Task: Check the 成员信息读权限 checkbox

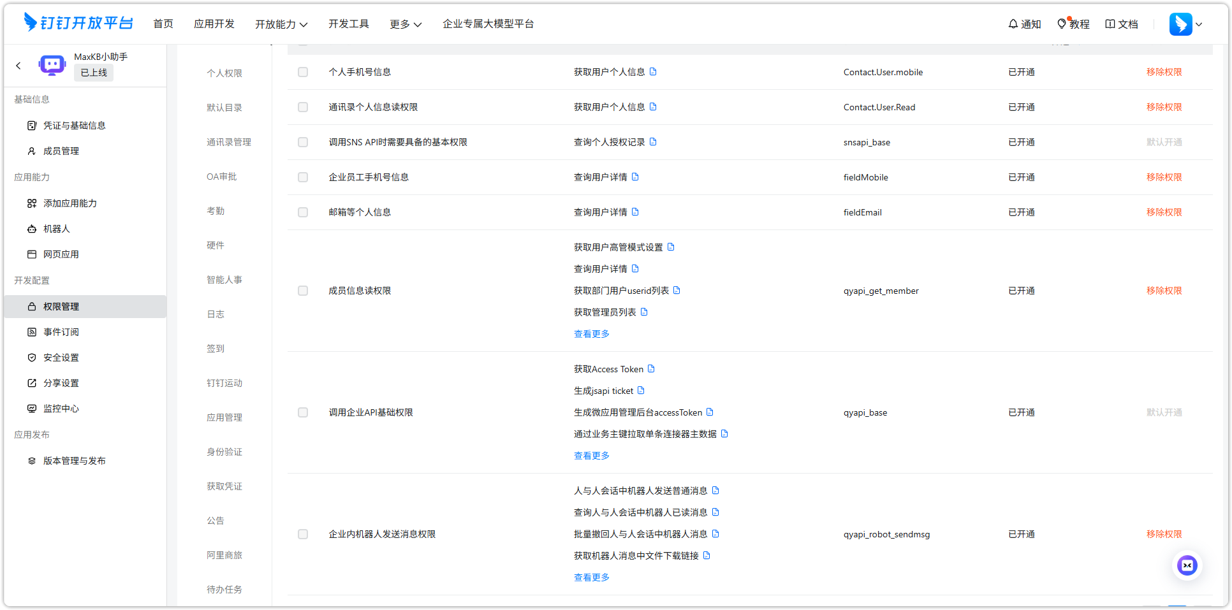Action: point(302,290)
